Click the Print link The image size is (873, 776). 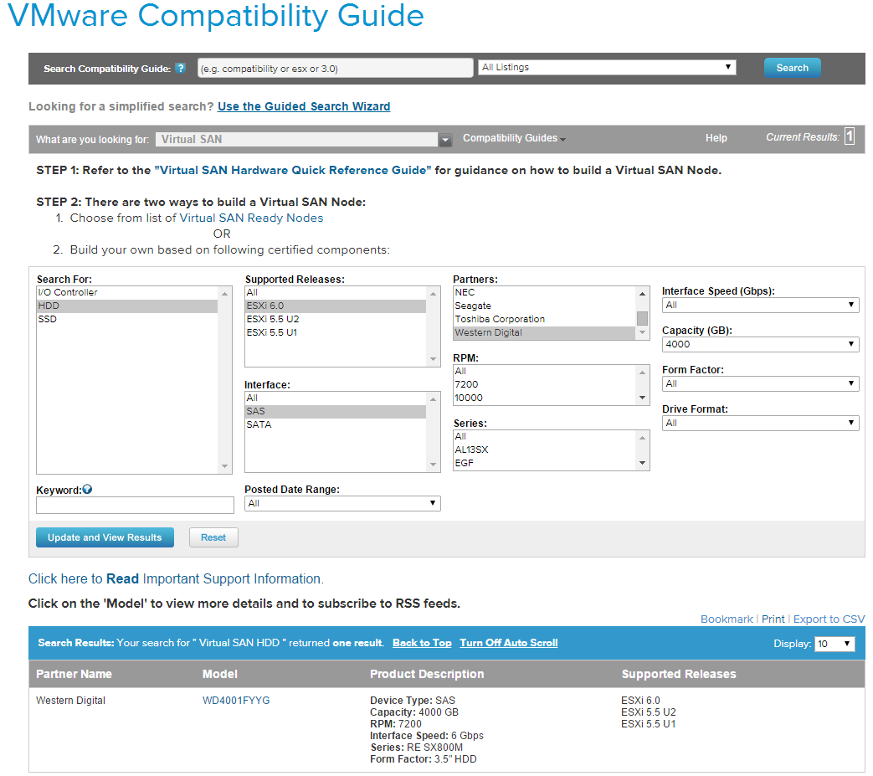773,619
